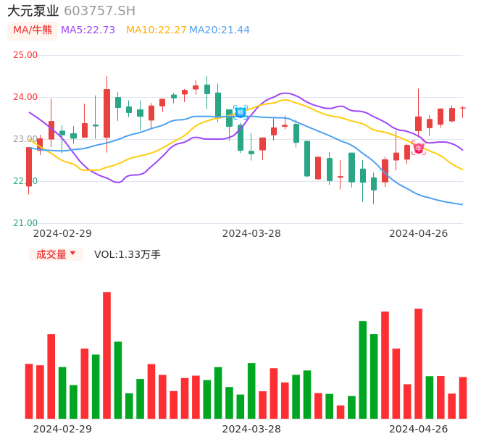Click the blue bear marker on the chart
The height and width of the screenshot is (439, 497).
click(241, 112)
